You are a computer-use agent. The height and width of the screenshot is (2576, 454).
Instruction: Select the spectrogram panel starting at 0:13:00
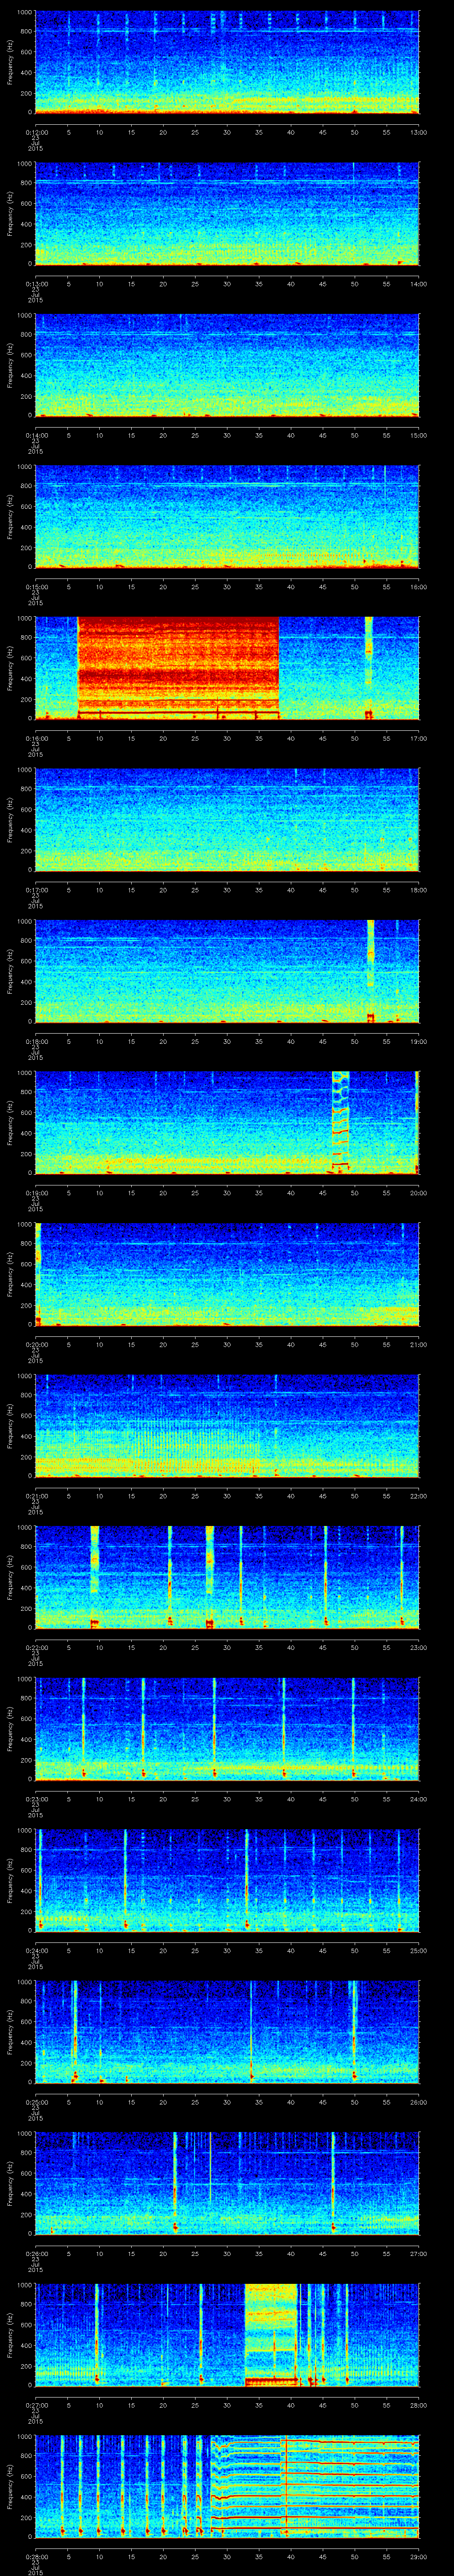pyautogui.click(x=227, y=214)
